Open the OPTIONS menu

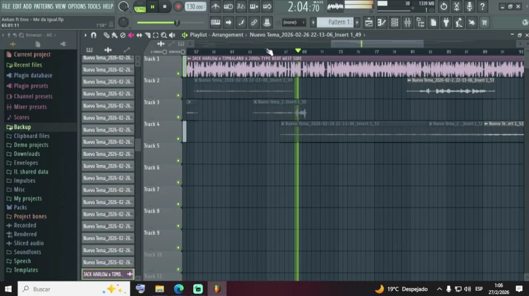[x=77, y=7]
